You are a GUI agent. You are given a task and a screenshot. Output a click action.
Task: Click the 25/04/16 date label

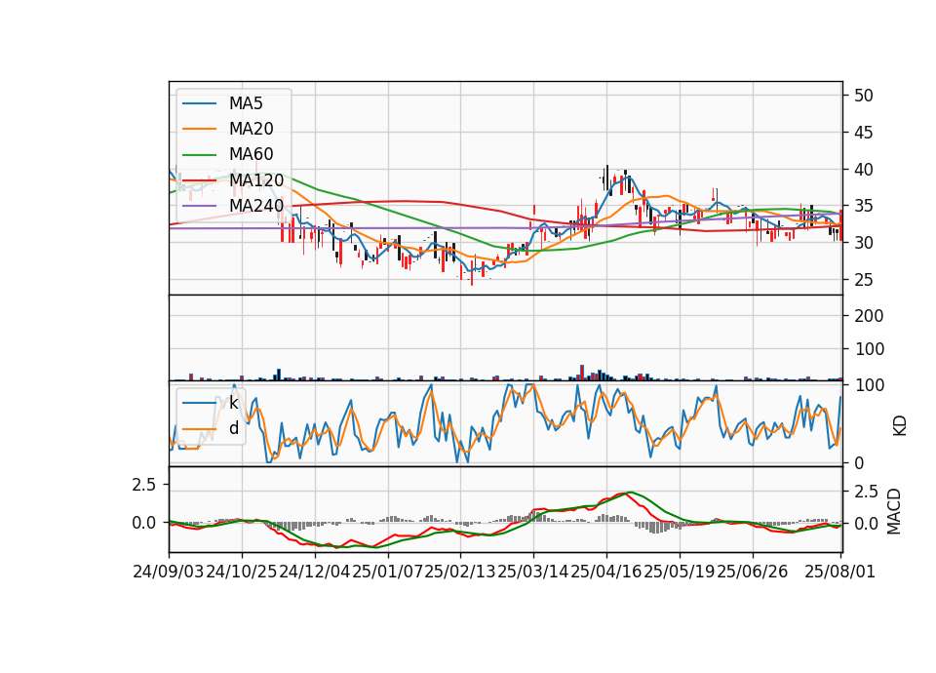[x=606, y=573]
